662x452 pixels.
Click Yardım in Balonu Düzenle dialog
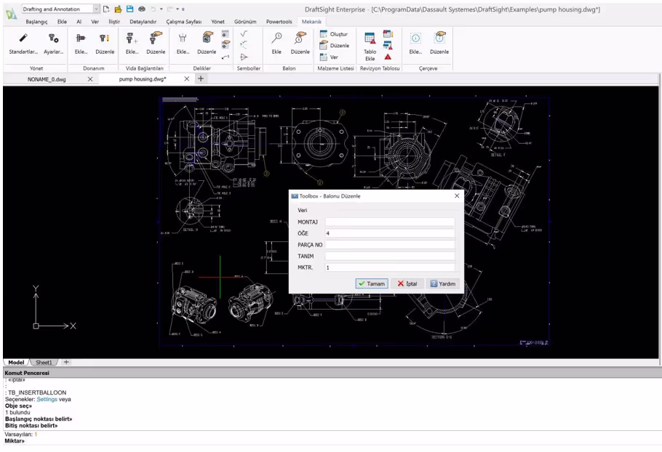point(443,283)
